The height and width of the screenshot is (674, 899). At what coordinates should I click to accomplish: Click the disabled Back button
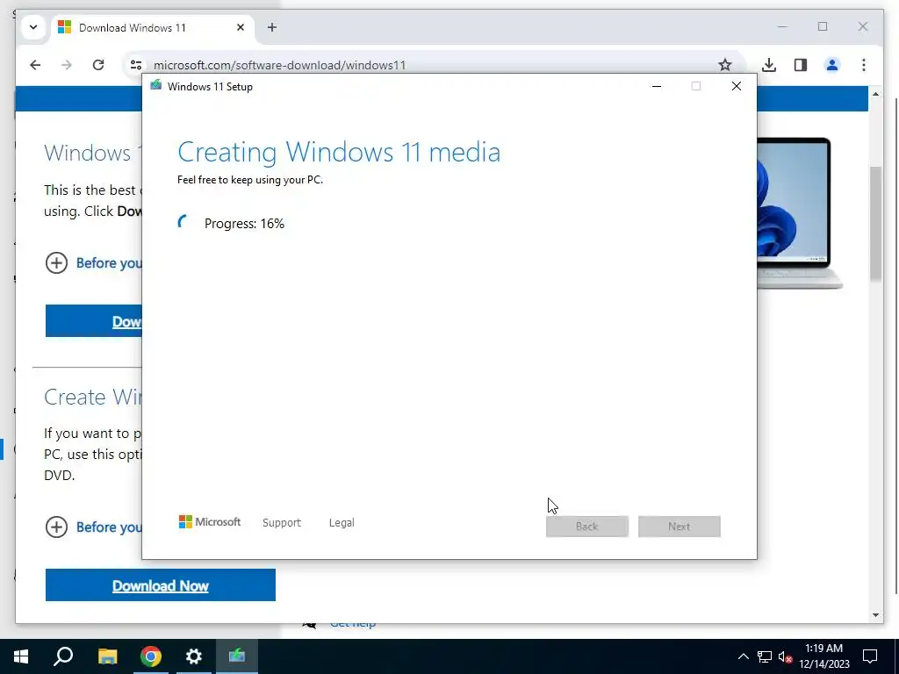point(587,527)
